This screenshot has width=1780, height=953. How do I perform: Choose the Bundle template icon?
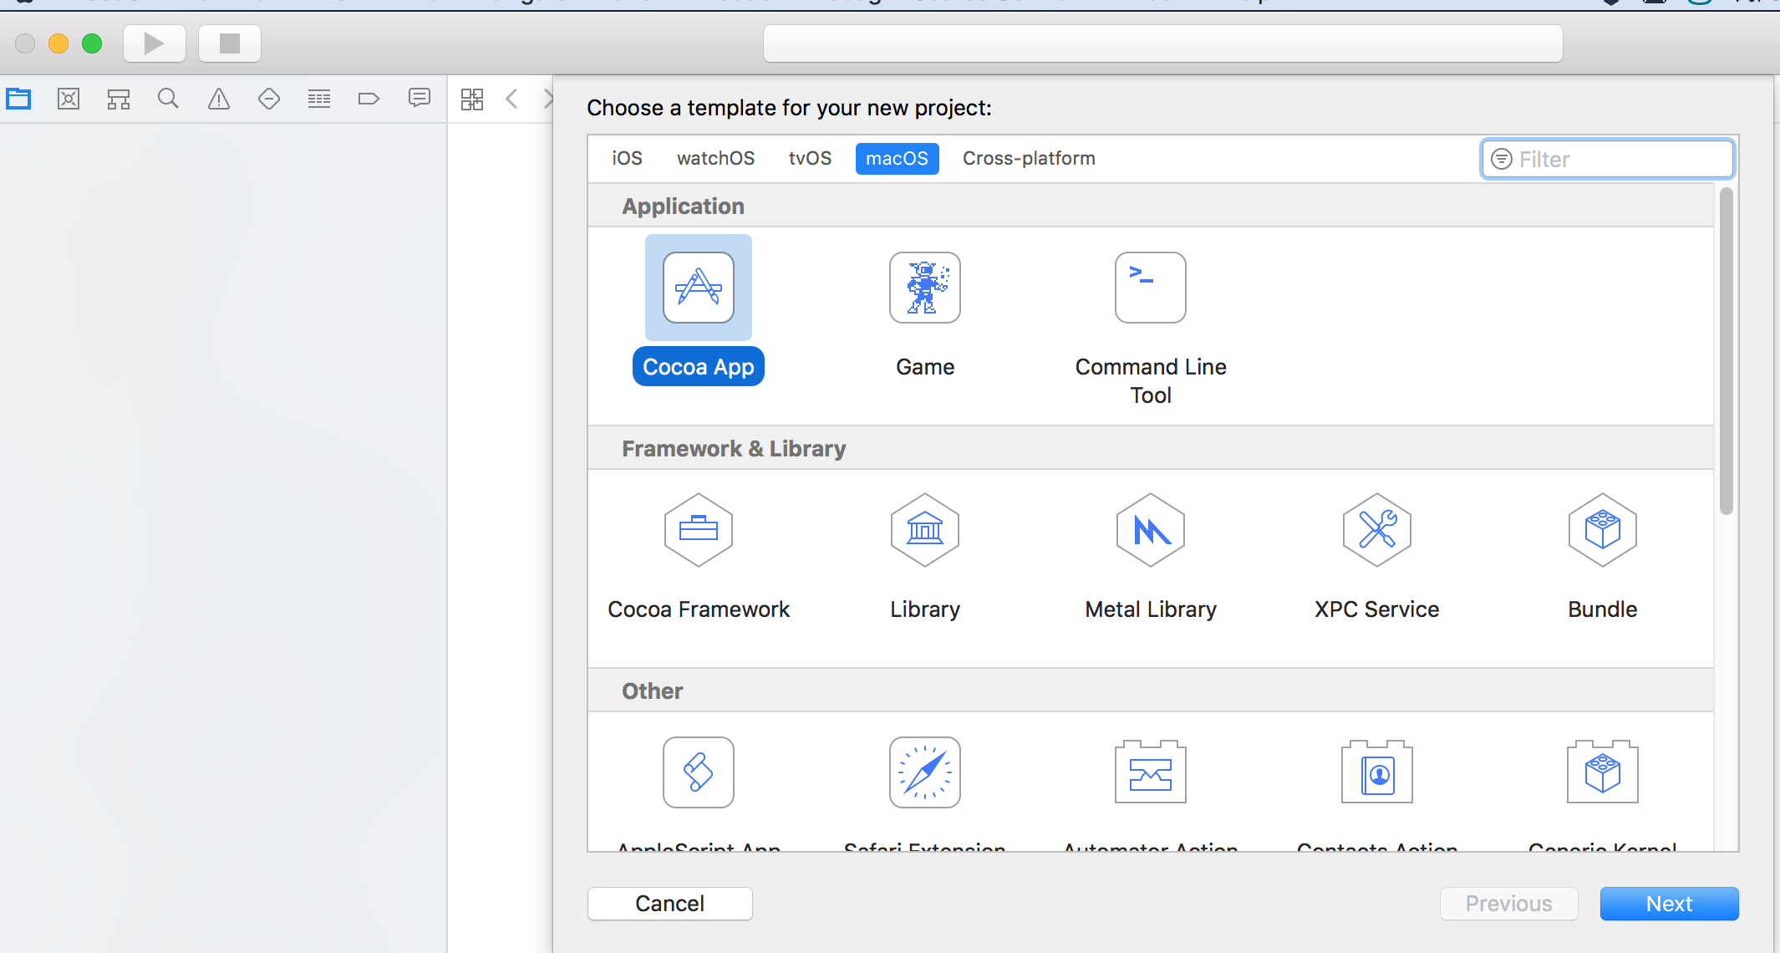coord(1602,530)
